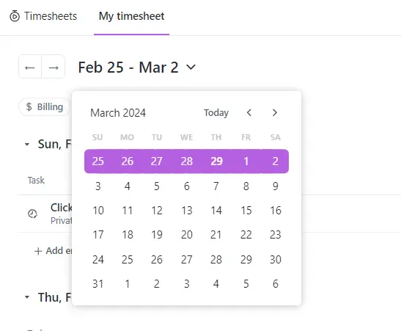Image resolution: width=401 pixels, height=331 pixels.
Task: Select March 2 in highlighted week
Action: [x=276, y=161]
